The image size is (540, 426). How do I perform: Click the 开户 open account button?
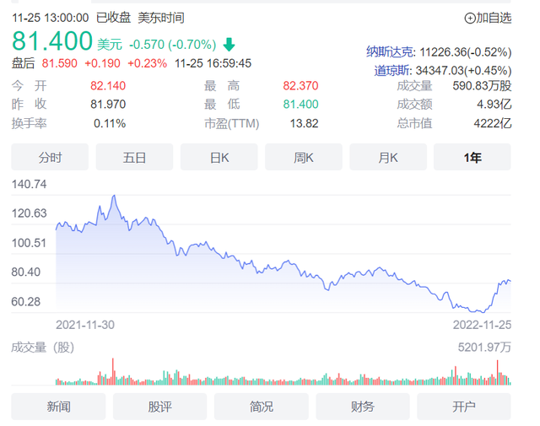coord(463,407)
